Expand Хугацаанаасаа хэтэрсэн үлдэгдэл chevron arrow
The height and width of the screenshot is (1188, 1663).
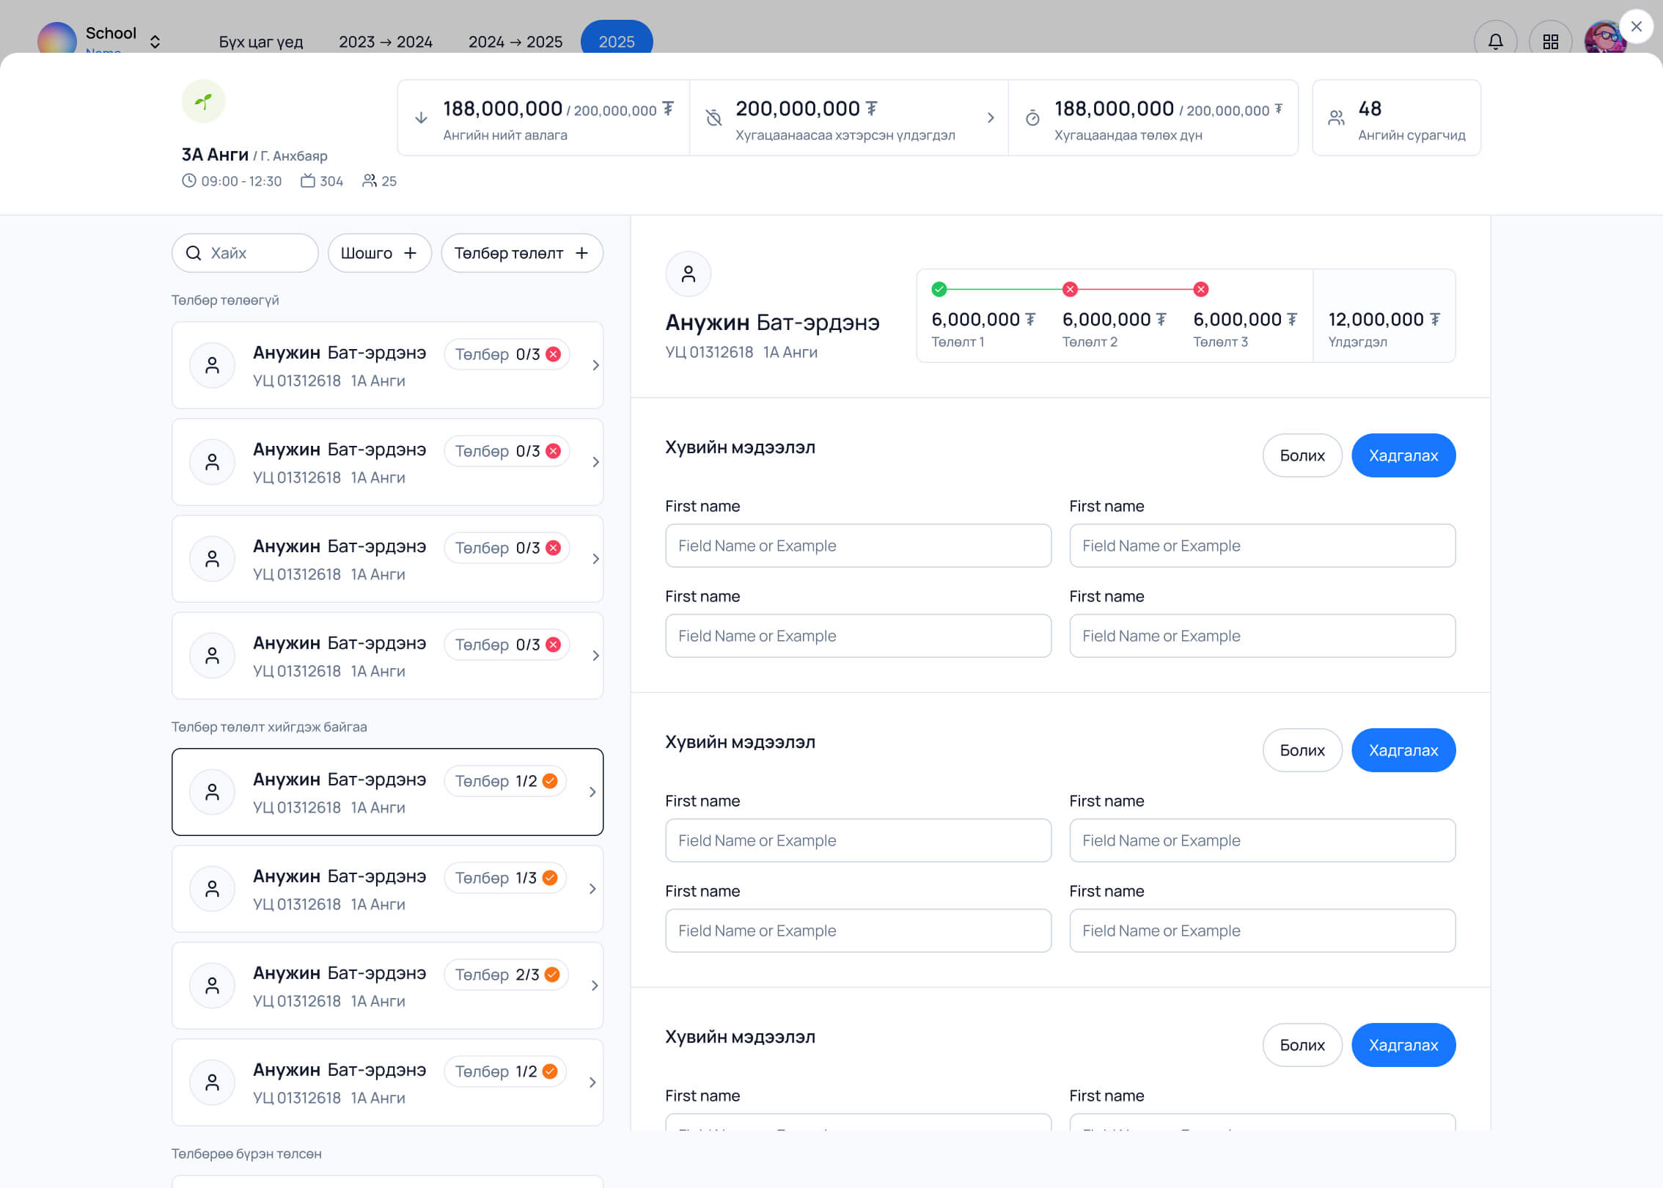[x=991, y=117]
